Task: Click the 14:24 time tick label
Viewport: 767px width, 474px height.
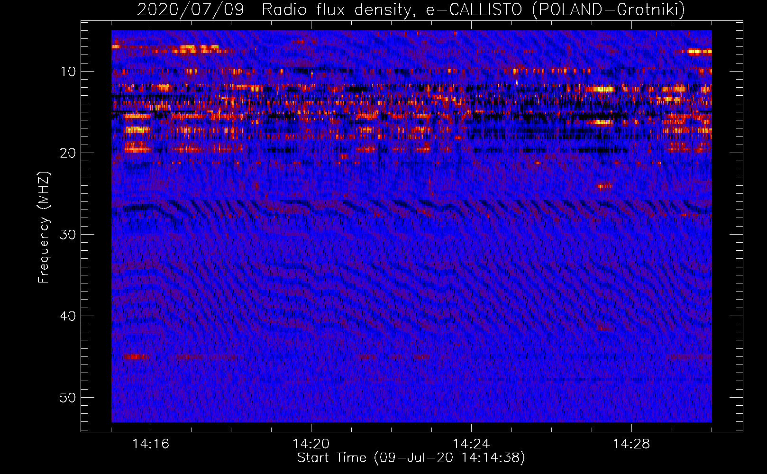Action: (x=471, y=444)
